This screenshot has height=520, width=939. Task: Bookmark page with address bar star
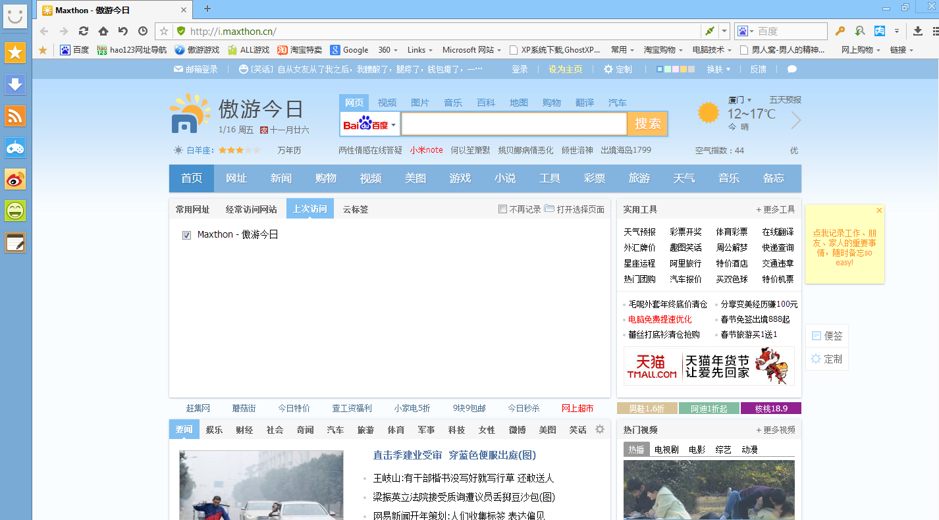click(x=164, y=31)
